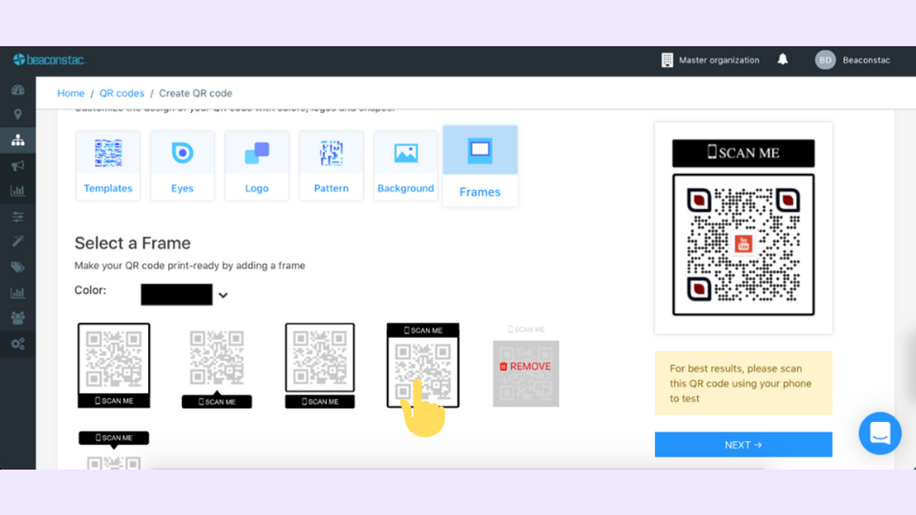
Task: Open bar chart icon just above users icon
Action: click(18, 293)
